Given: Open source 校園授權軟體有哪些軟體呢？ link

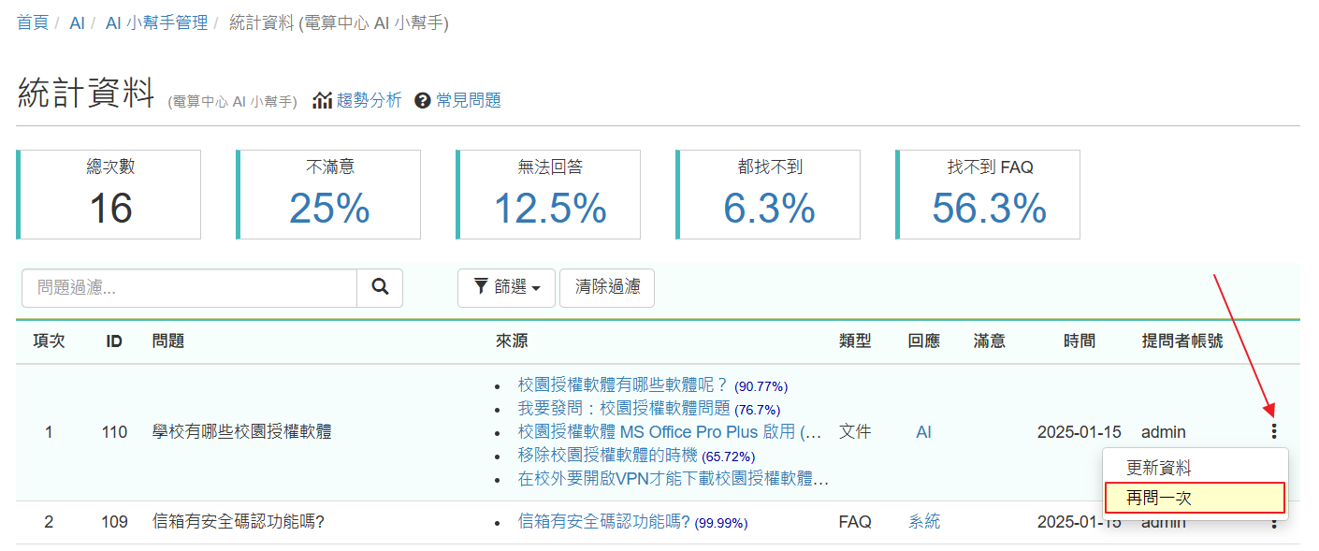Looking at the screenshot, I should point(623,384).
